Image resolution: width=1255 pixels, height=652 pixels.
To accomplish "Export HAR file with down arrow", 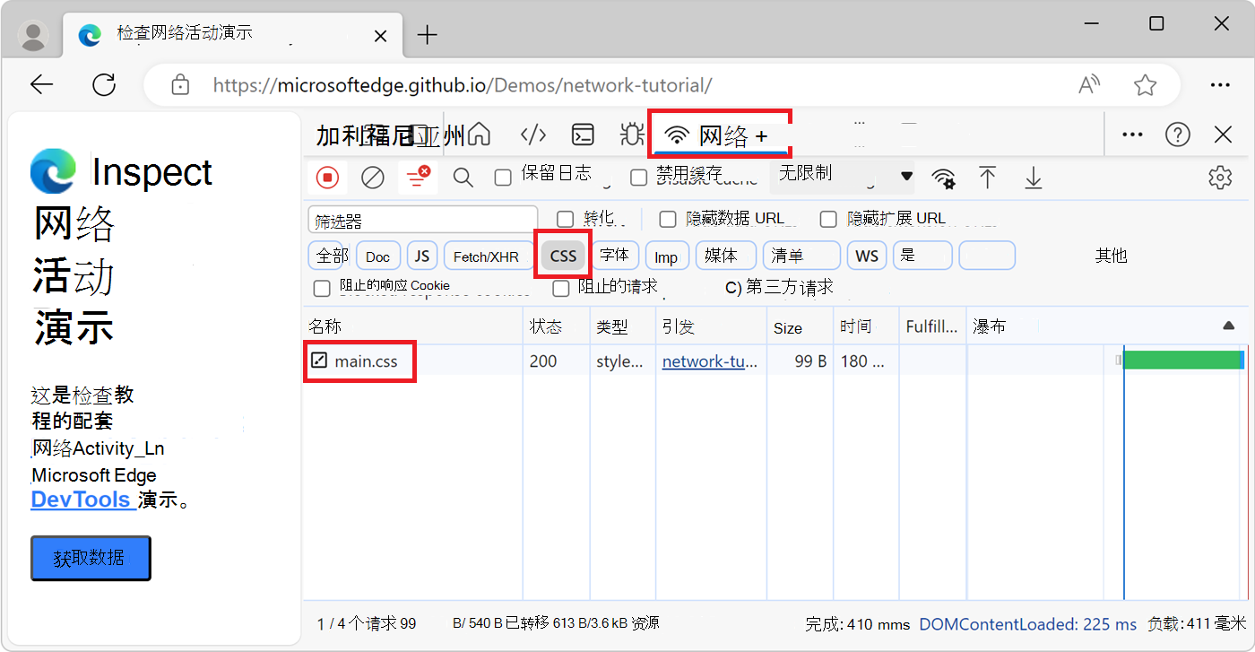I will coord(1034,178).
